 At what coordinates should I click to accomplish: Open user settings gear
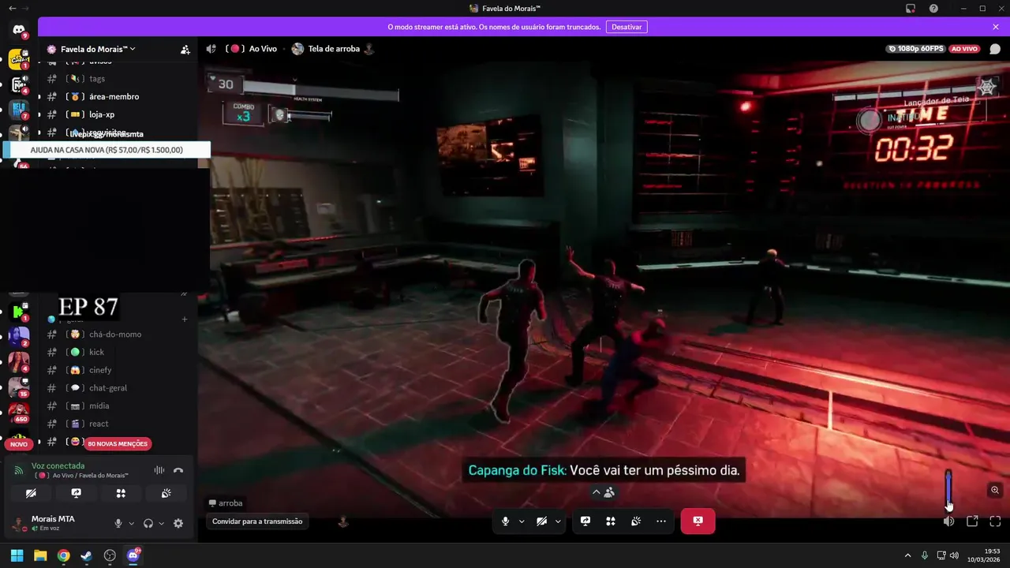pos(178,523)
